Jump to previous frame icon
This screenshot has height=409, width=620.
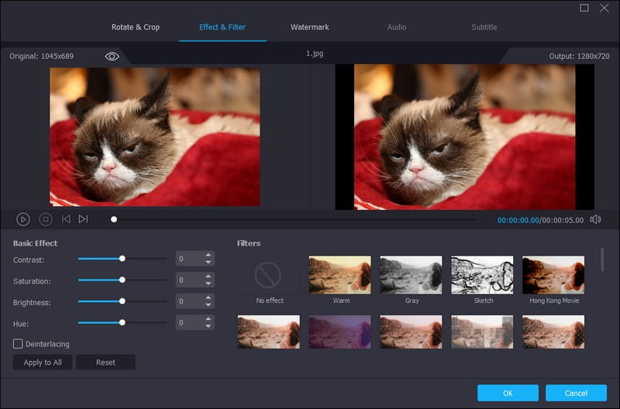(x=66, y=219)
